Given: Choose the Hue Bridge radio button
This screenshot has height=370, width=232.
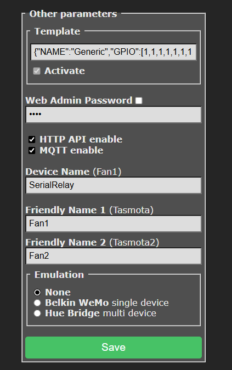Looking at the screenshot, I should pyautogui.click(x=37, y=314).
